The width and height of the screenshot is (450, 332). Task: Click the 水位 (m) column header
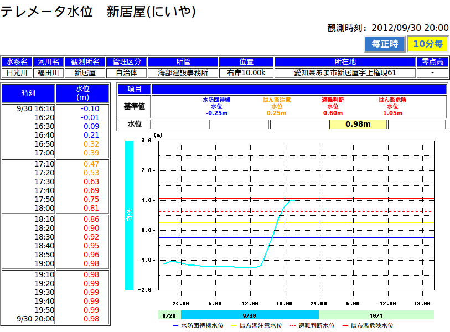[x=82, y=94]
